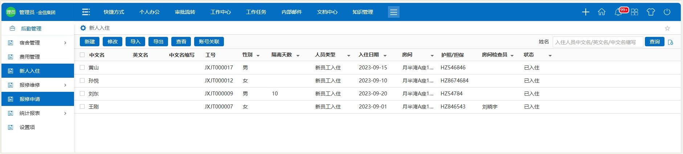683x154 pixels.
Task: Select 费用管理 in the sidebar
Action: tap(30, 57)
